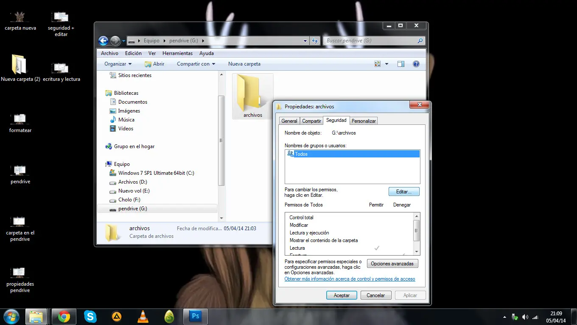Click the Back navigation arrow in Explorer
This screenshot has width=577, height=325.
103,41
